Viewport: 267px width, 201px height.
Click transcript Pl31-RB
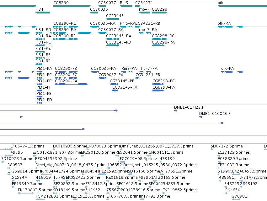(39, 64)
